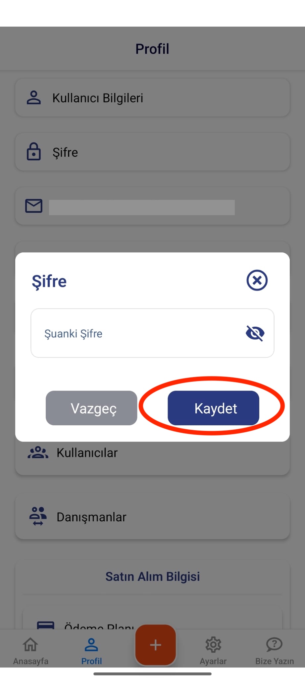Select the Danışmanlar list row

pyautogui.click(x=152, y=517)
